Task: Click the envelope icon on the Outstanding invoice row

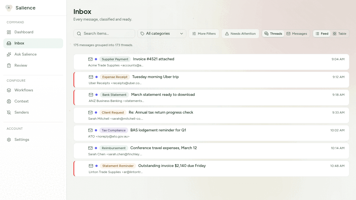Action: coord(91,166)
